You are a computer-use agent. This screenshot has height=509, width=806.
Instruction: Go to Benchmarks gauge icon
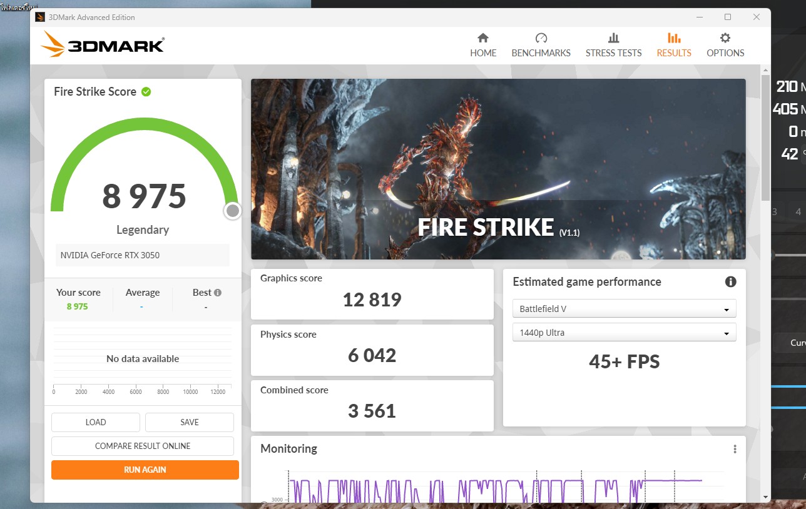(x=541, y=38)
